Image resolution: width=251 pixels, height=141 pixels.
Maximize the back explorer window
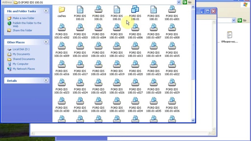[x=207, y=11]
